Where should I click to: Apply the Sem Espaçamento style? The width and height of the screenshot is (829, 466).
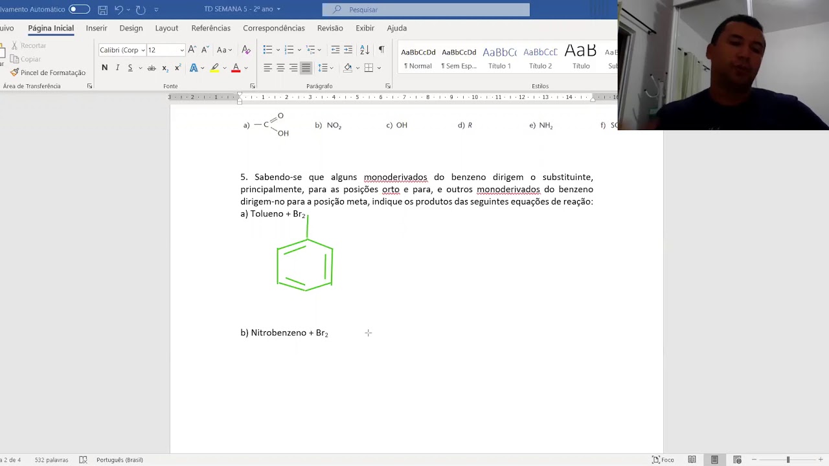click(459, 57)
